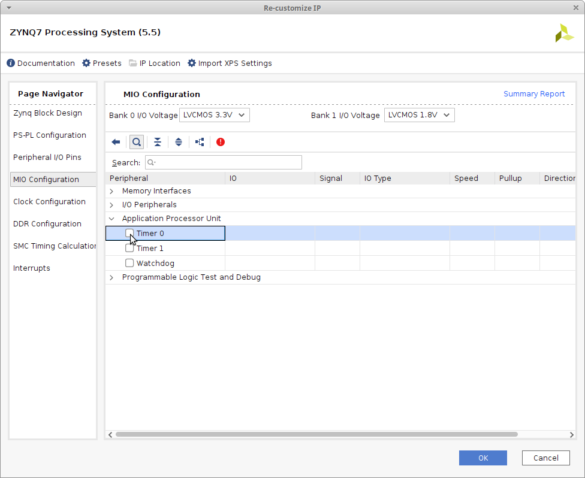Screen dimensions: 585x478
Task: Click the Collapse All toolbar icon
Action: (x=157, y=142)
